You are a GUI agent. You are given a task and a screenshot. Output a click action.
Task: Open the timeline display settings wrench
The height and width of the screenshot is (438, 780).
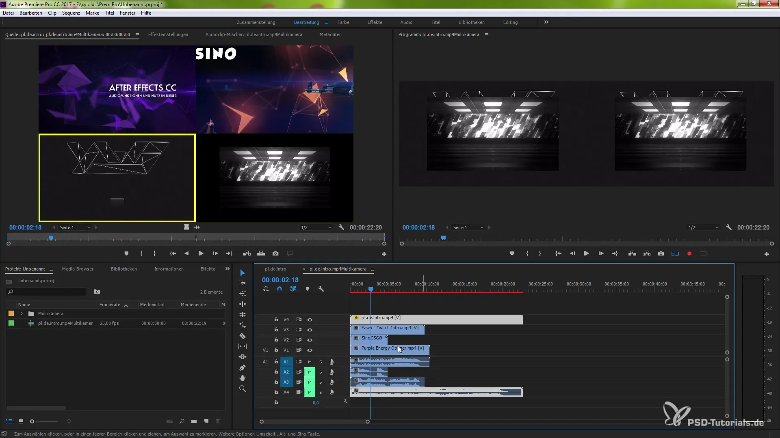pyautogui.click(x=321, y=289)
